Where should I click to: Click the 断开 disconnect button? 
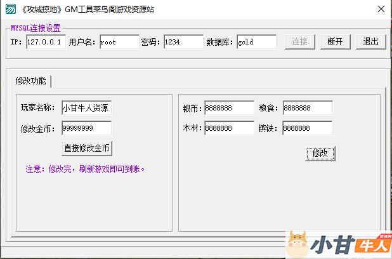click(x=336, y=42)
